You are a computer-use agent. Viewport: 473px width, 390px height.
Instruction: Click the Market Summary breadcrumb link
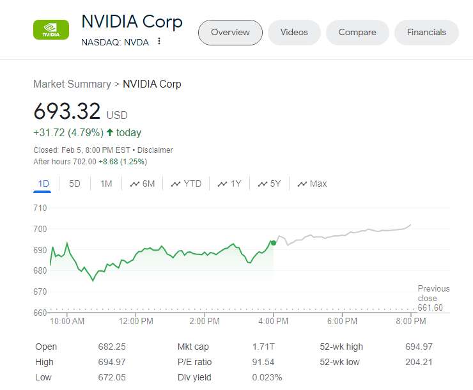pos(72,84)
